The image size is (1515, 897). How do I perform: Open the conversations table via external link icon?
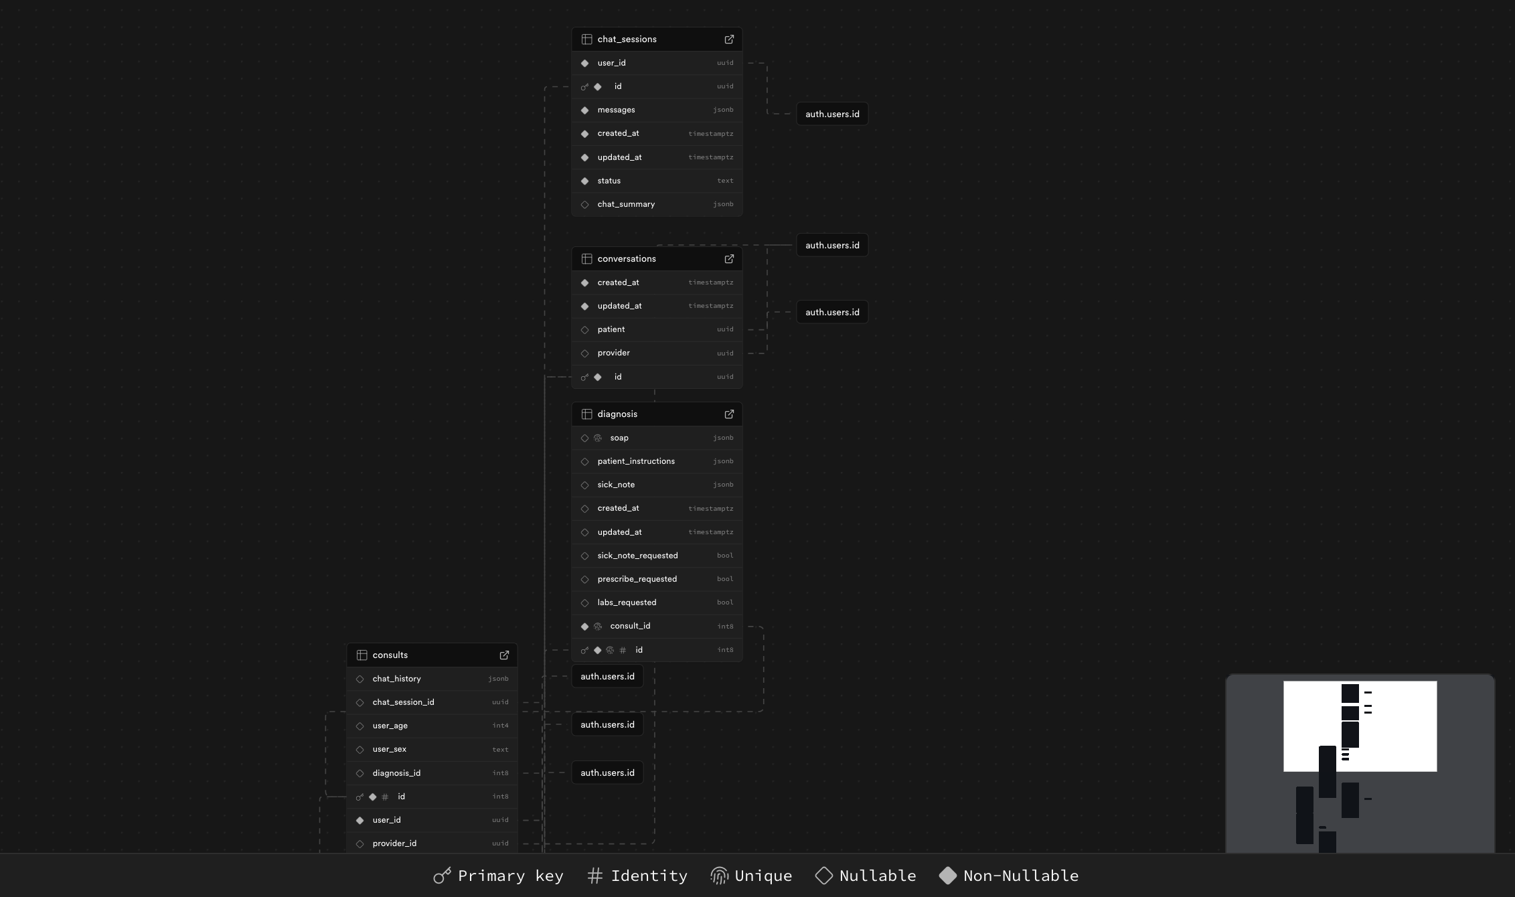coord(728,258)
